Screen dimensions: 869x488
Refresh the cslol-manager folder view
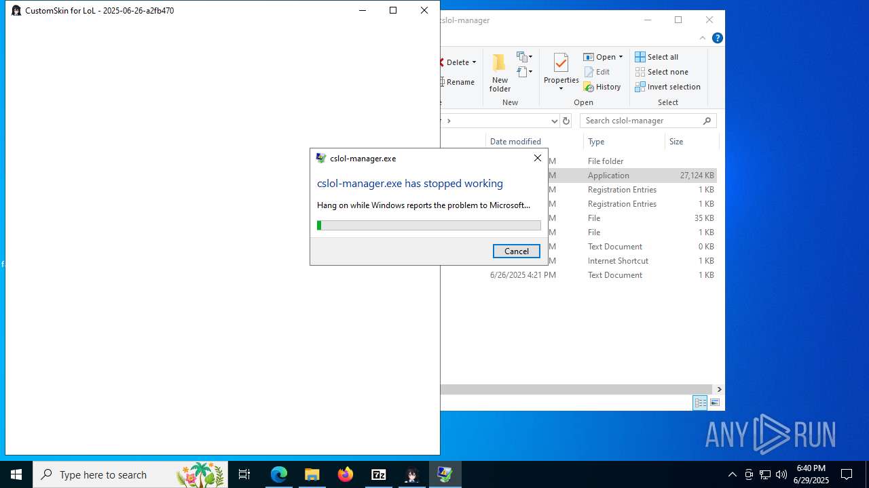[566, 121]
